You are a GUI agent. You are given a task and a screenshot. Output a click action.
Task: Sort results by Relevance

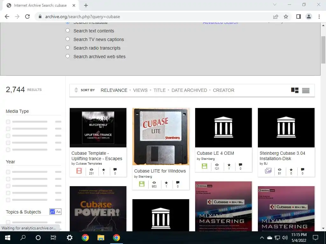114,90
